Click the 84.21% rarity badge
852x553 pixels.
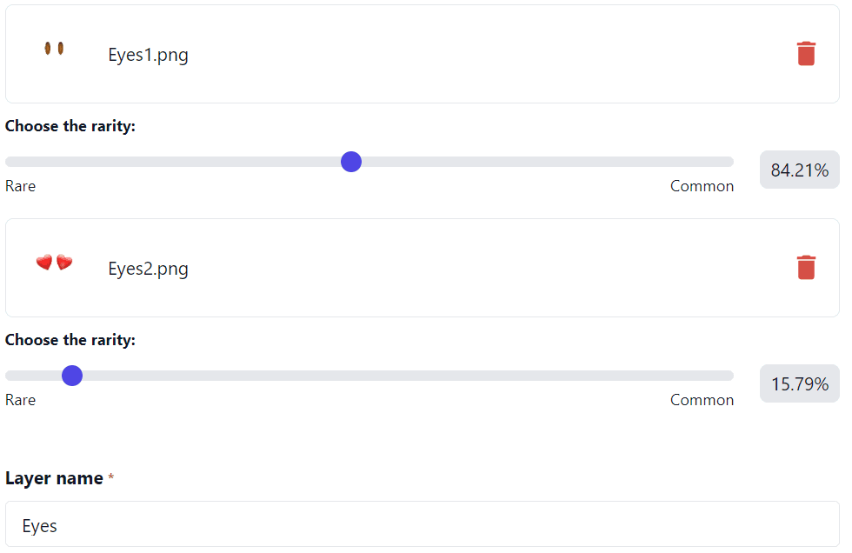tap(799, 170)
